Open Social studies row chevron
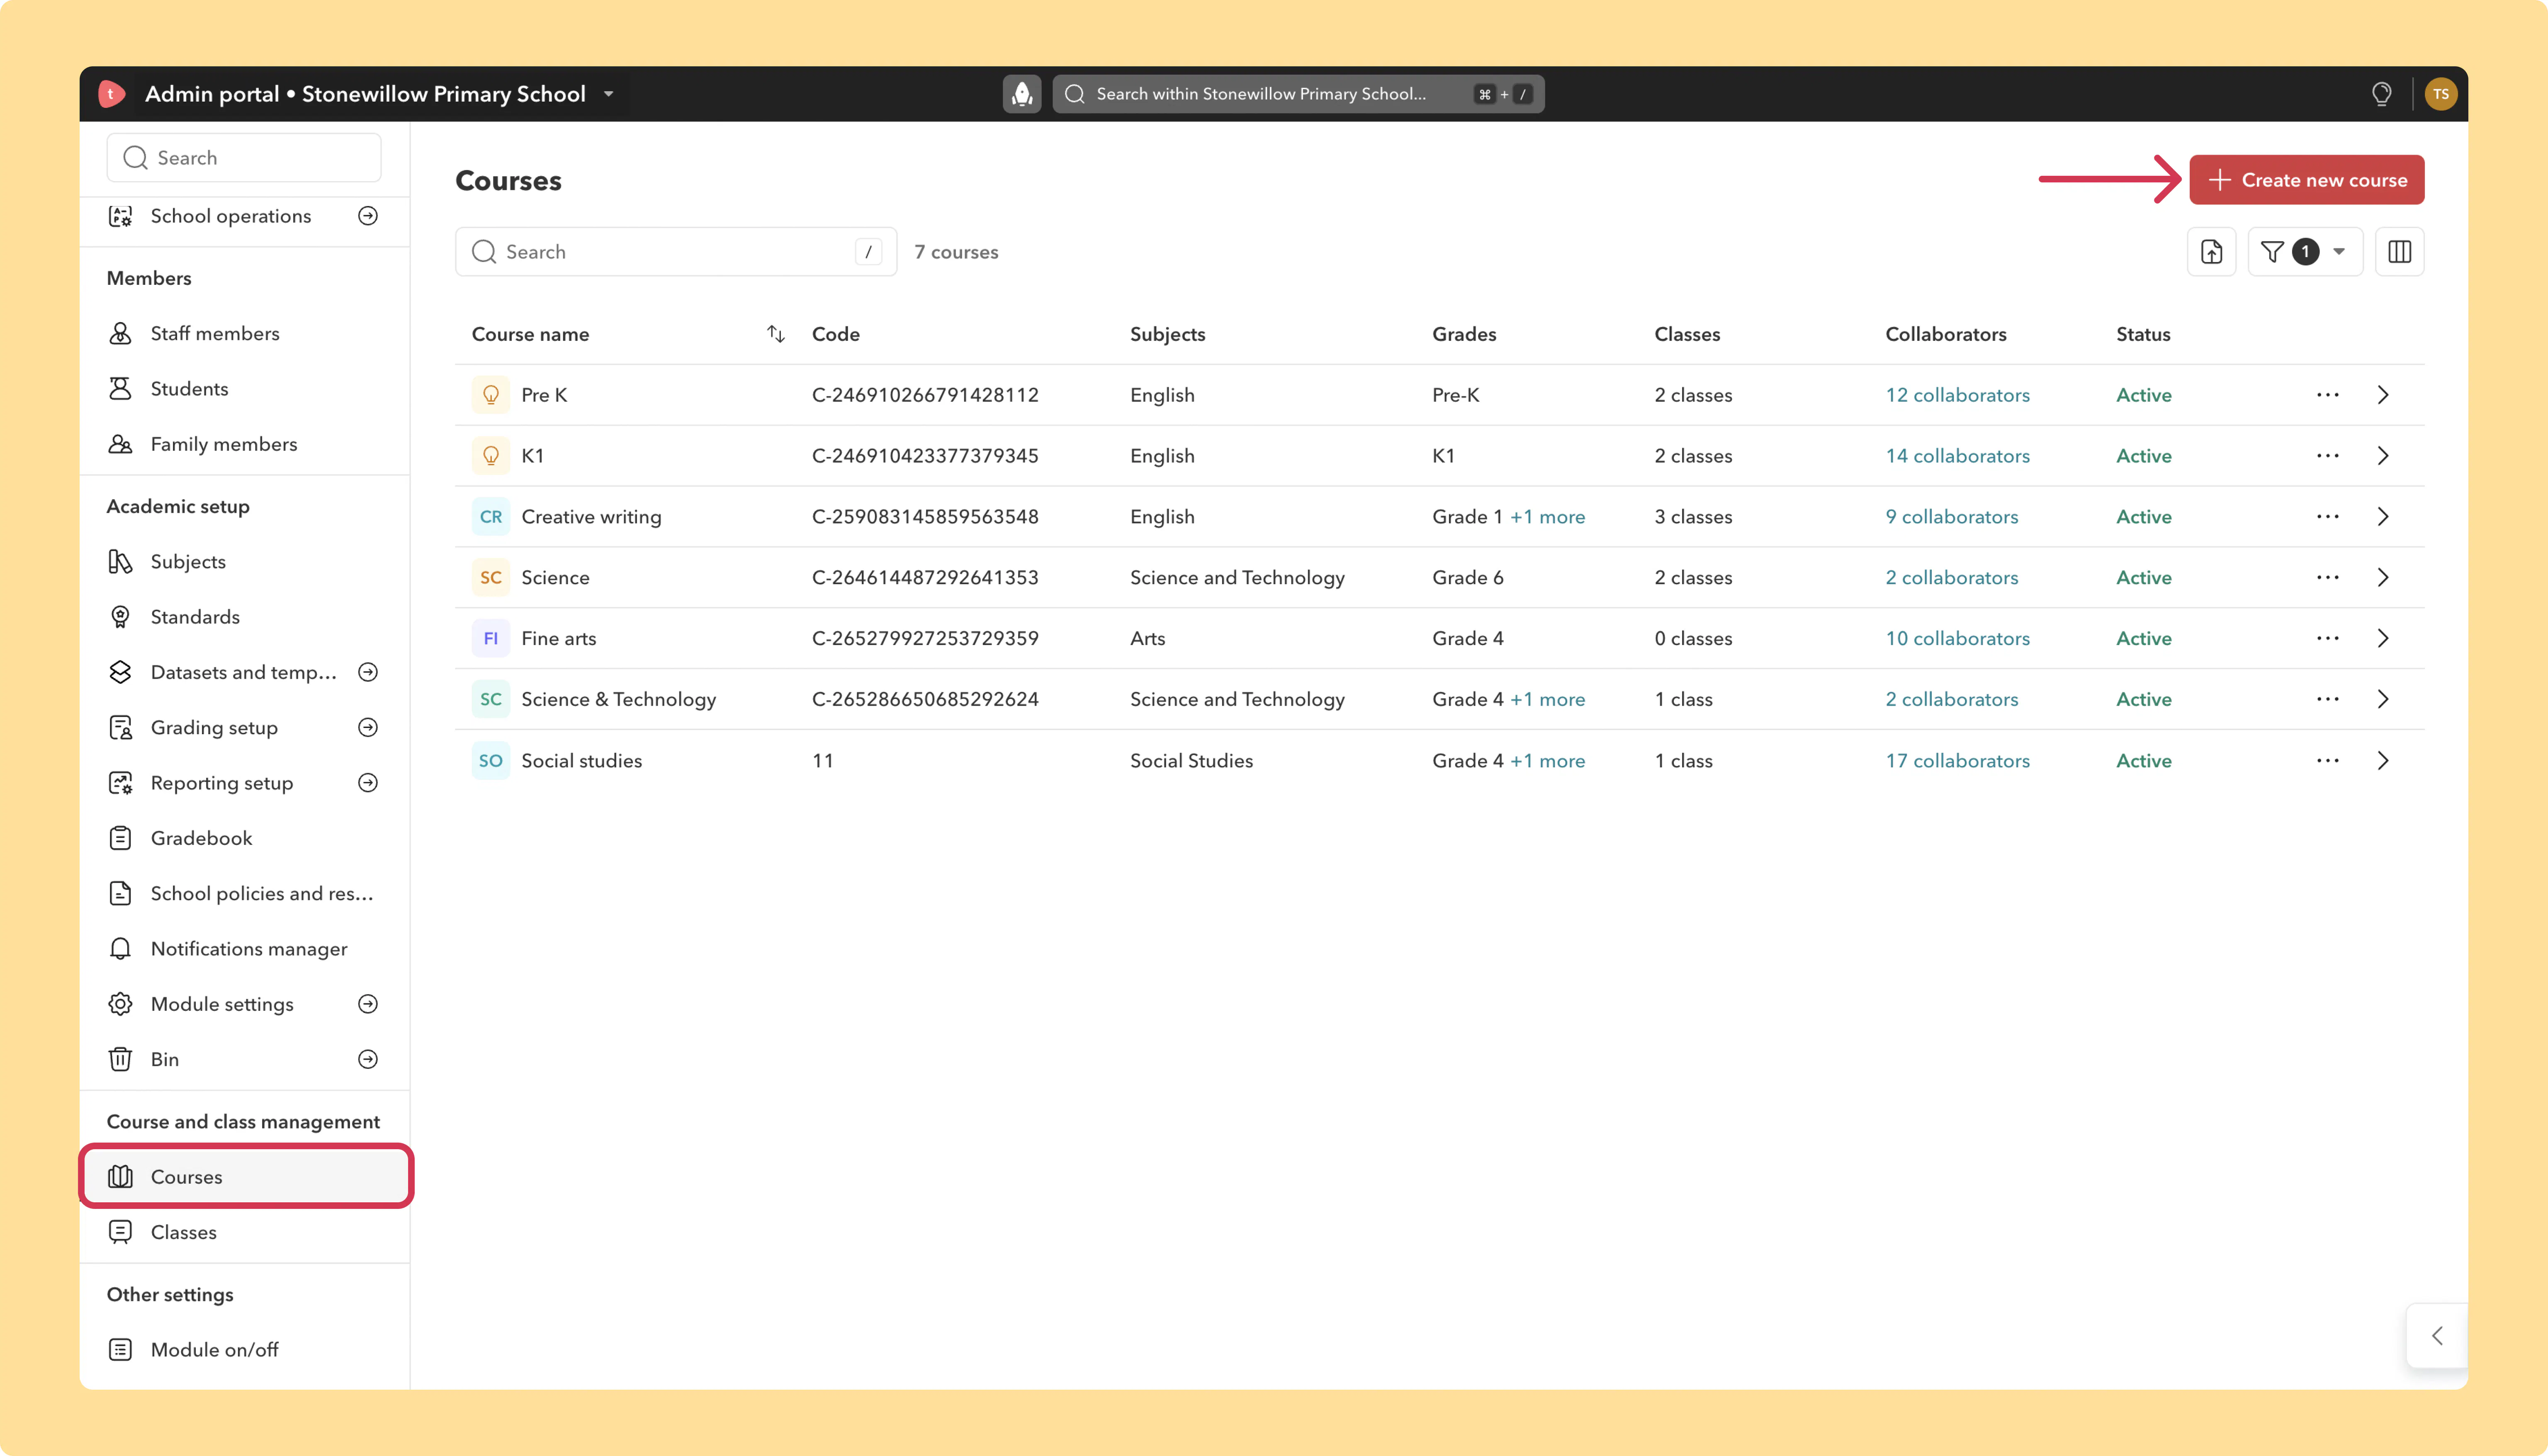 (x=2383, y=761)
